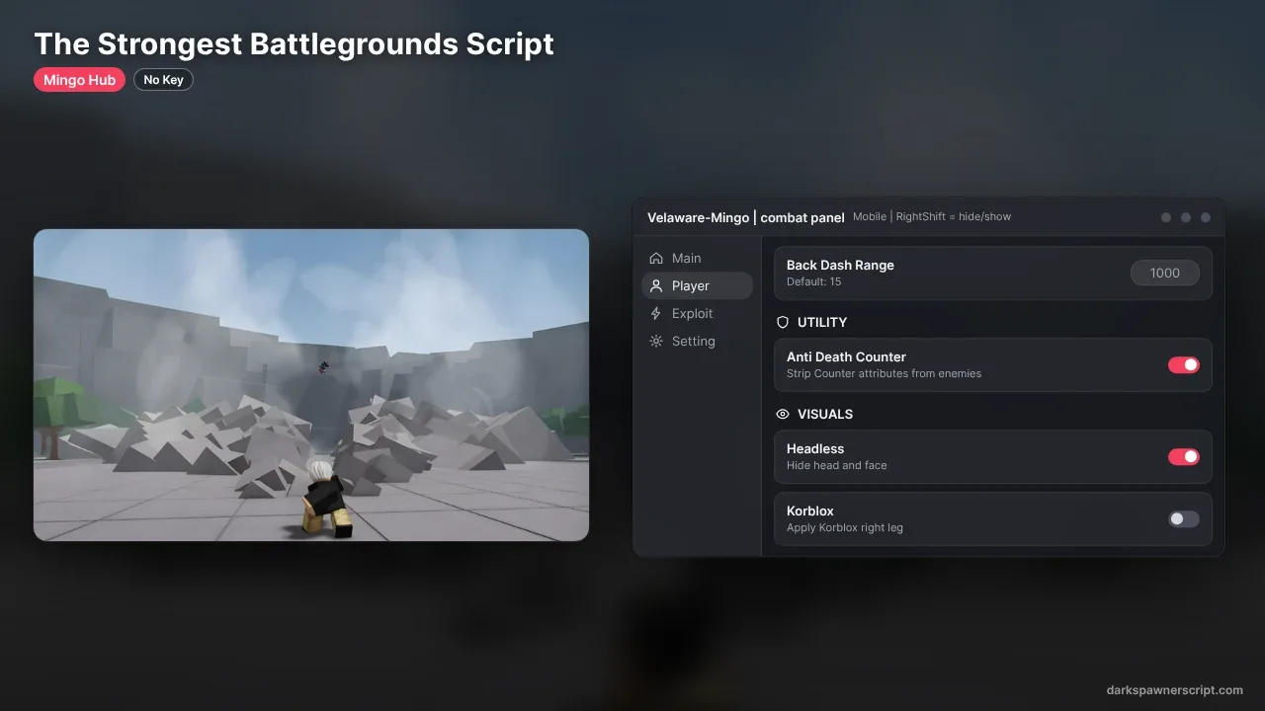This screenshot has height=711, width=1265.
Task: Click the 'Default: 15' text
Action: [x=814, y=281]
